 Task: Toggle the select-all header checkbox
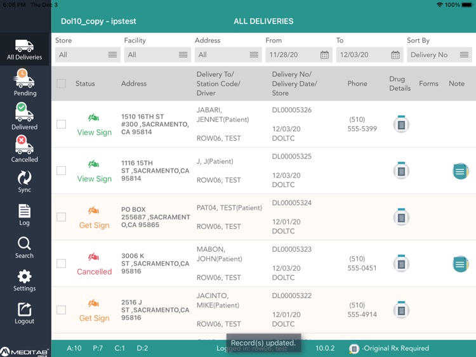tap(62, 84)
